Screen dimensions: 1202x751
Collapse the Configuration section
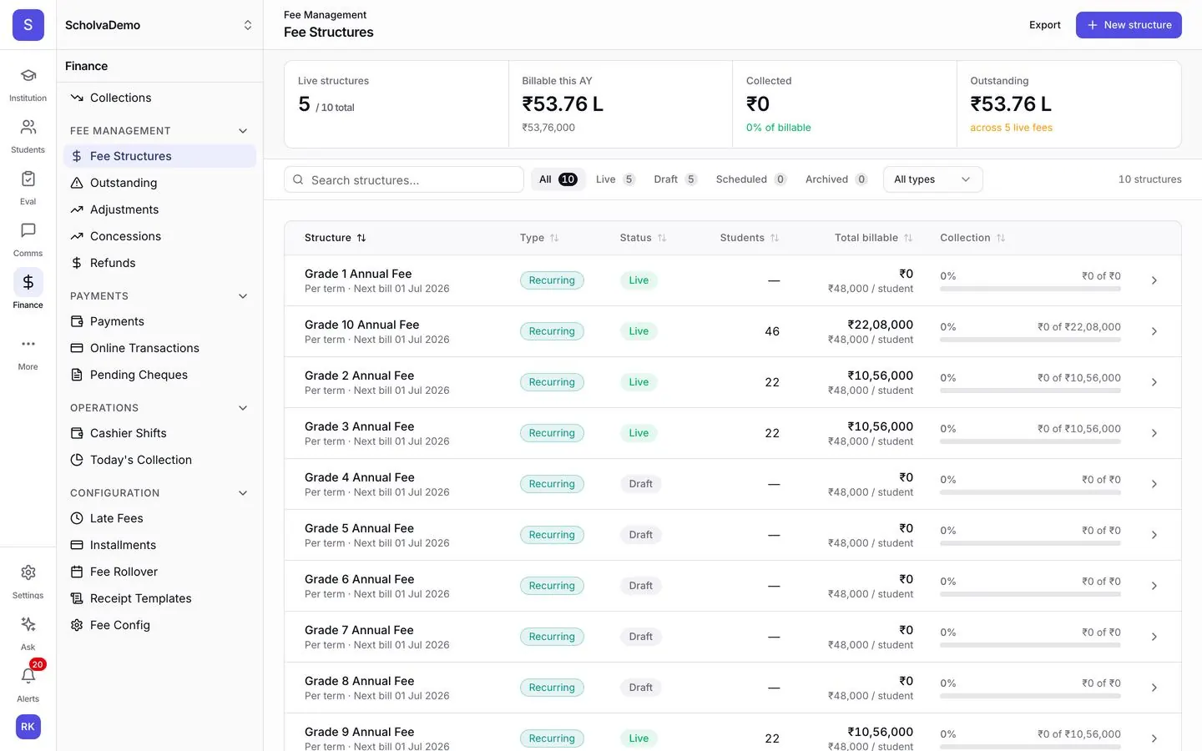(x=243, y=493)
